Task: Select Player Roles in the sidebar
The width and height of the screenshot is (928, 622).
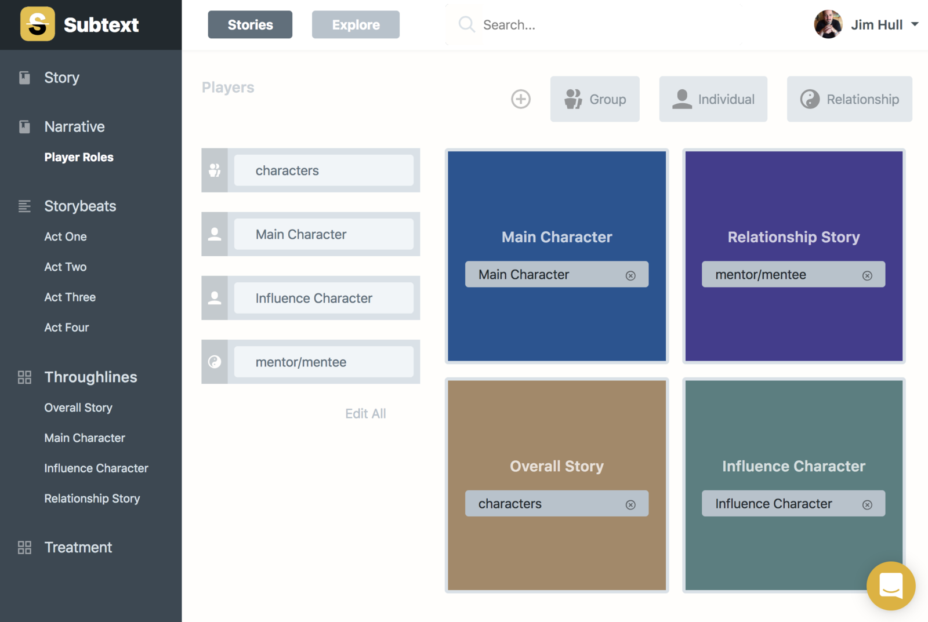Action: pos(79,157)
